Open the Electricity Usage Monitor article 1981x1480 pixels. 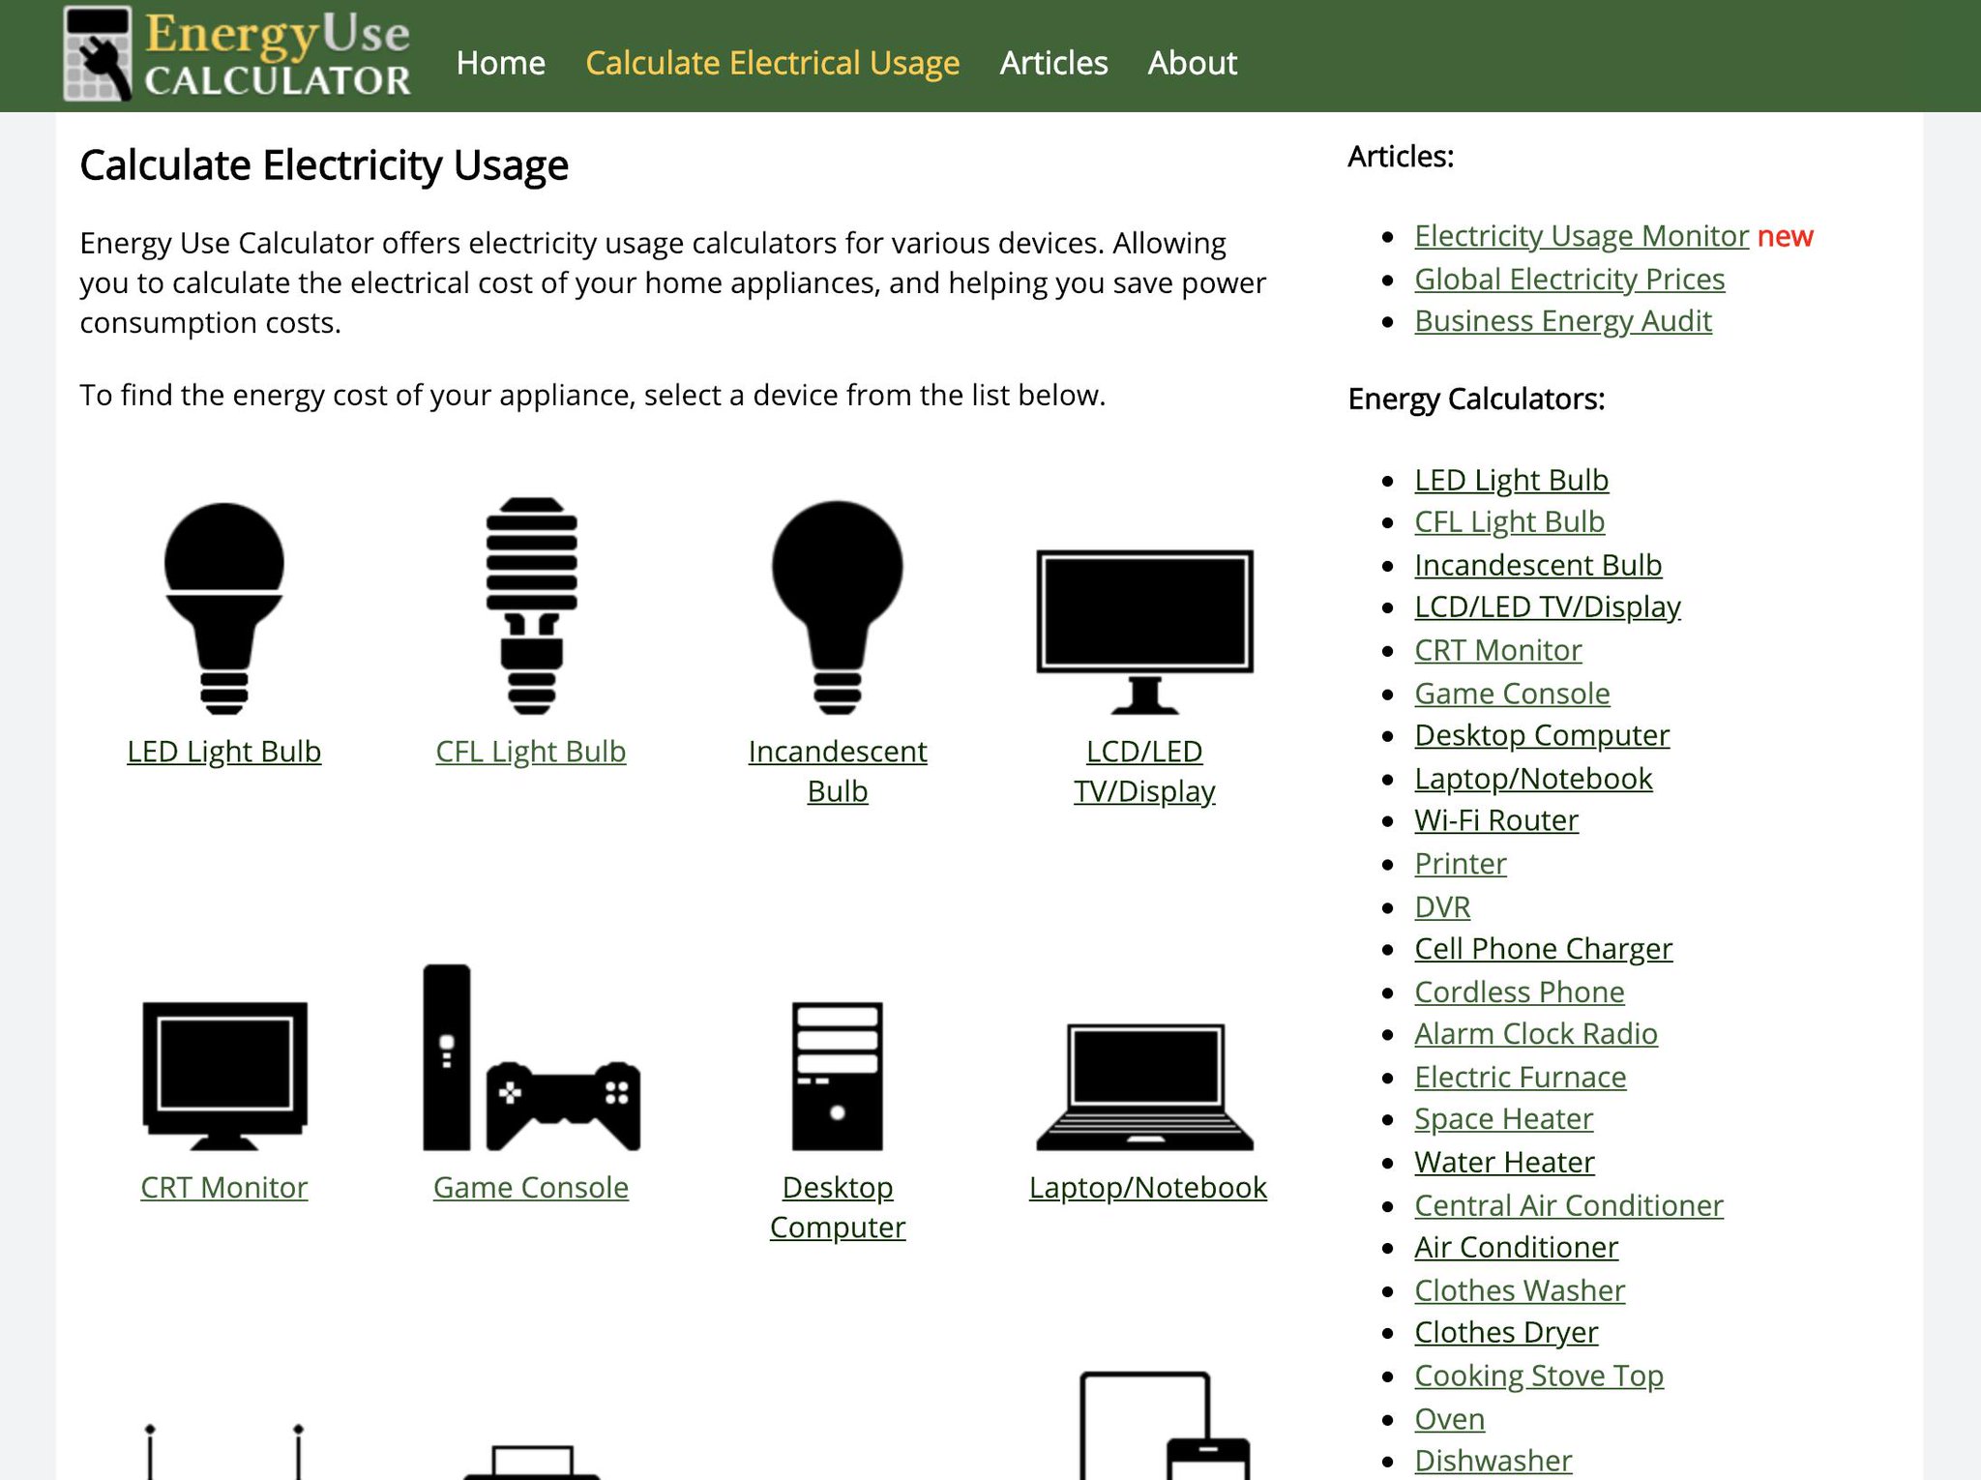1581,235
